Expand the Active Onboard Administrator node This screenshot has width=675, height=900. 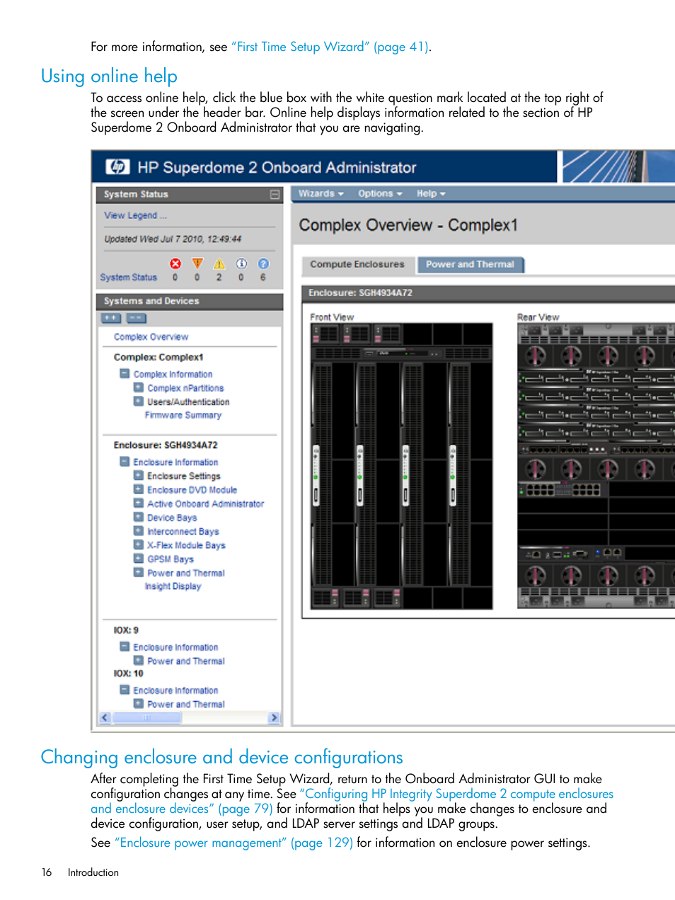pyautogui.click(x=139, y=503)
